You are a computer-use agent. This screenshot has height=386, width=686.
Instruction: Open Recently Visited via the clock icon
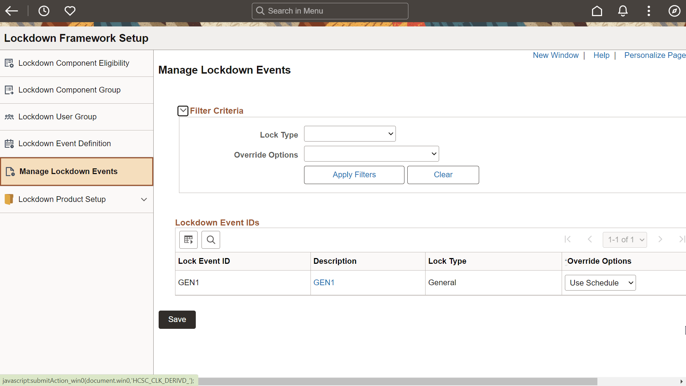pos(44,11)
